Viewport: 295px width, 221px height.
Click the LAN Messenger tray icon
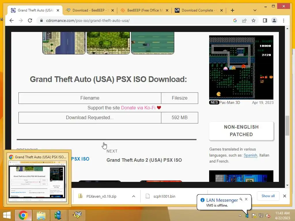[x=247, y=216]
